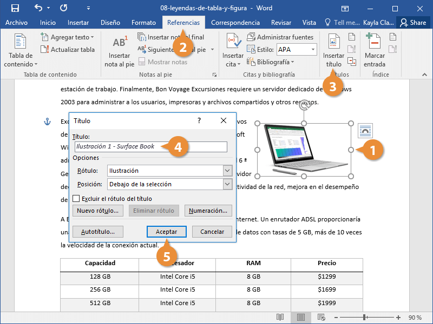
Task: Click the Numeración button
Action: tap(208, 211)
